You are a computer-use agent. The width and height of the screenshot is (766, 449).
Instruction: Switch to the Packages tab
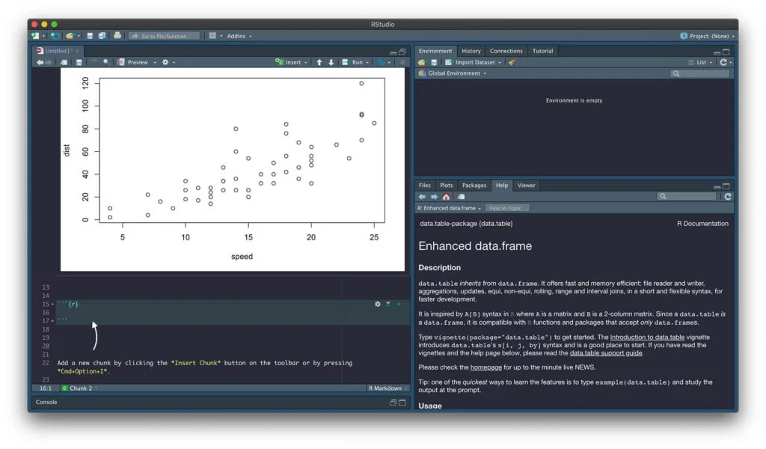click(x=474, y=185)
